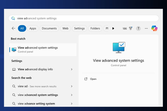Open View advanced system settings best match
This screenshot has width=167, height=111.
[43, 50]
